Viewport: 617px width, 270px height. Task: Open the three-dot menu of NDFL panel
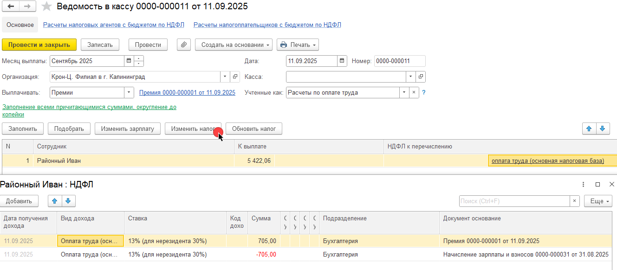click(584, 184)
